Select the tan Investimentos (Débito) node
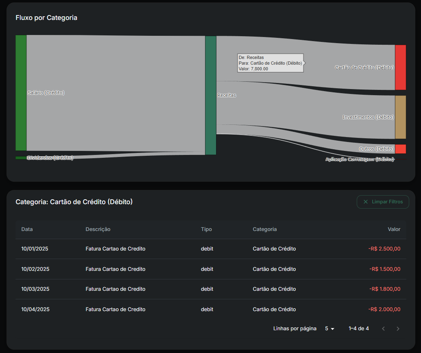 [400, 117]
